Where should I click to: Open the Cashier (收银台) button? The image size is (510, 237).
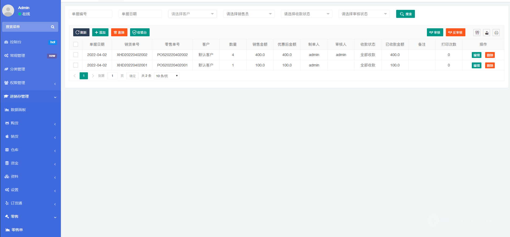(x=140, y=32)
